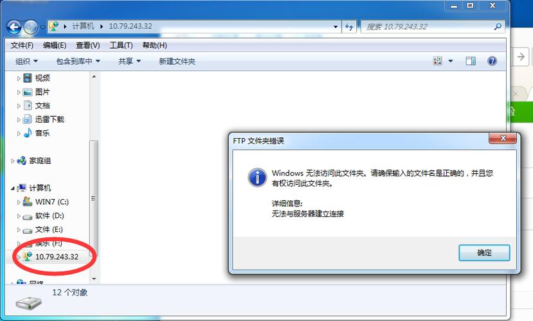This screenshot has height=321, width=533.
Task: Expand the 文档 tree node
Action: click(x=19, y=106)
